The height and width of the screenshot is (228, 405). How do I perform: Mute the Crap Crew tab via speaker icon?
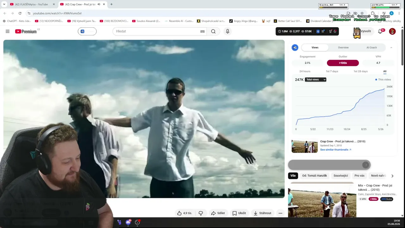pyautogui.click(x=99, y=4)
